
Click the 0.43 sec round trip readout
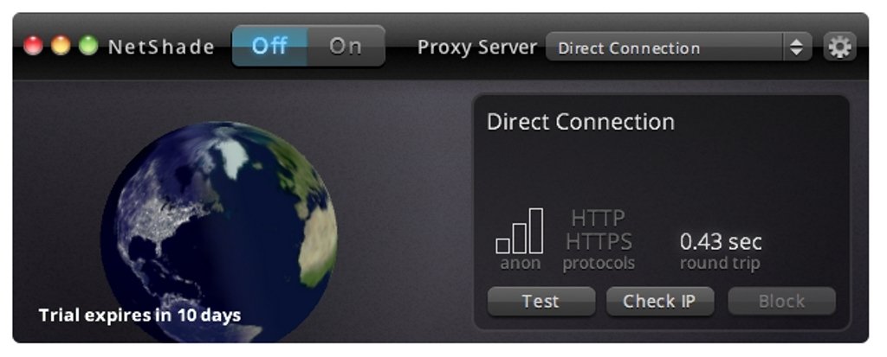pos(721,251)
